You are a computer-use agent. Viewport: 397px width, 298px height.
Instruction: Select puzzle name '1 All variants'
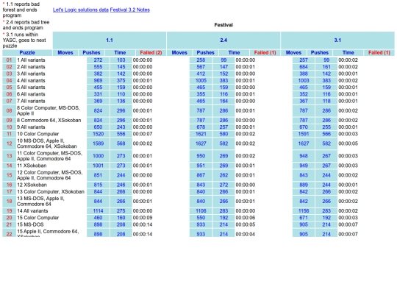coord(31,60)
